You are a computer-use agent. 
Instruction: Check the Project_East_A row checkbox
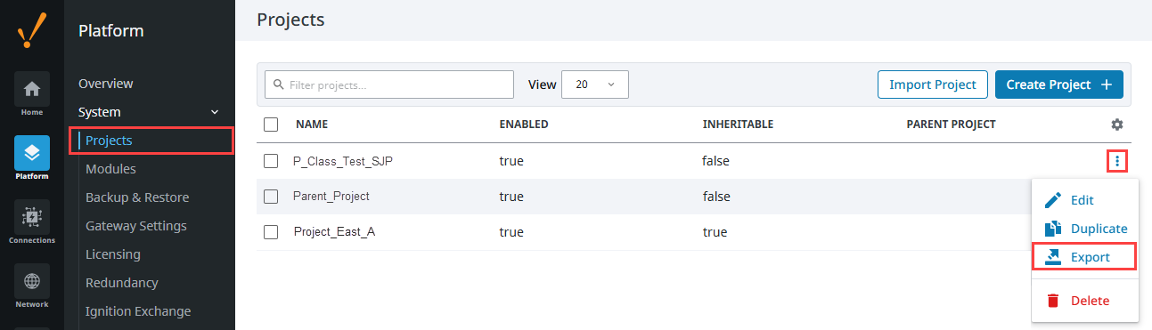coord(272,232)
